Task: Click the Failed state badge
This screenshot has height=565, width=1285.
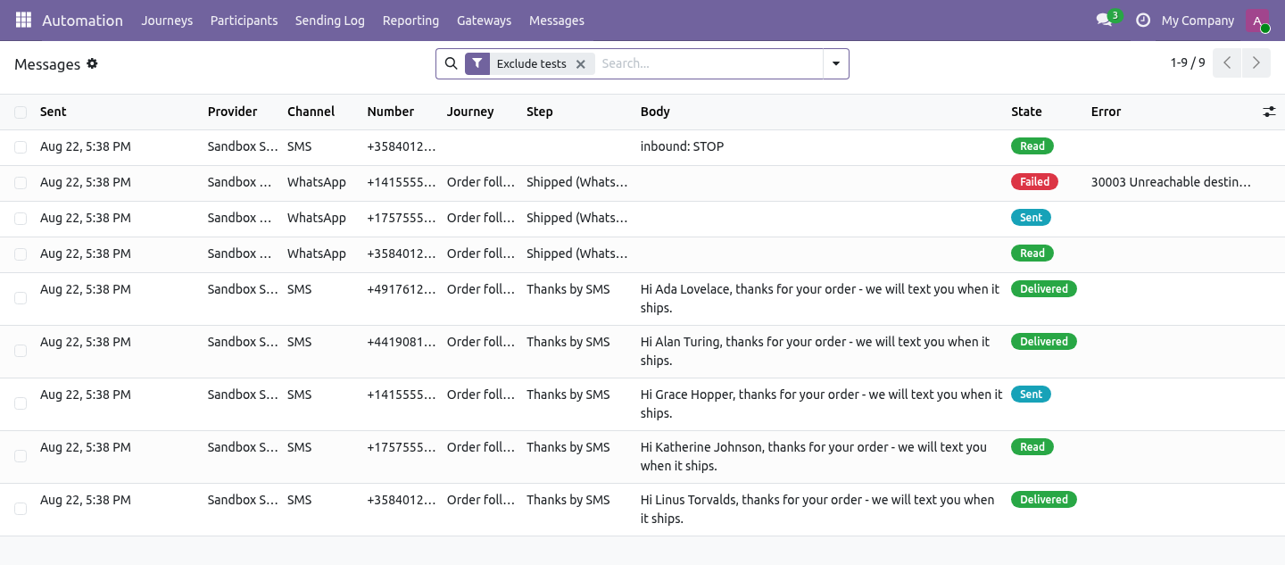Action: [x=1034, y=181]
